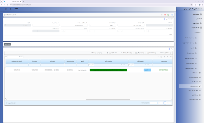This screenshot has height=123, width=204.
Task: Open بازیافت چک list entry in sidebar
Action: (x=193, y=48)
